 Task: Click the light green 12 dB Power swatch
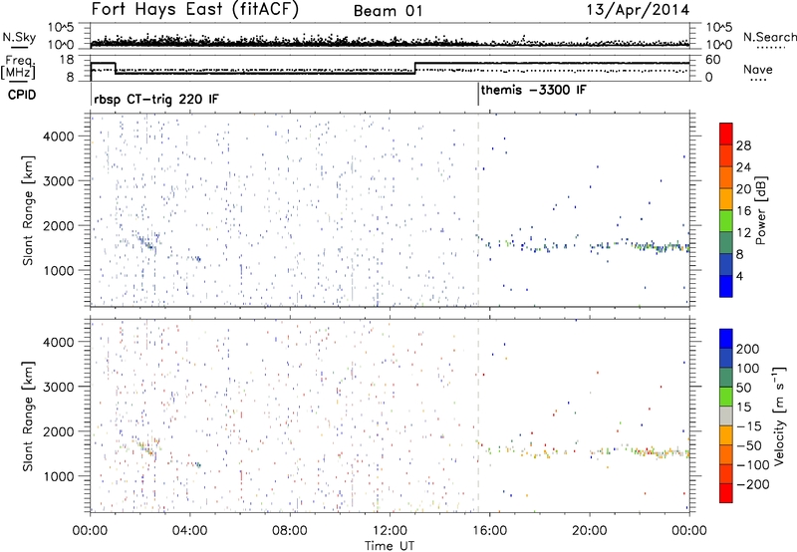[726, 220]
